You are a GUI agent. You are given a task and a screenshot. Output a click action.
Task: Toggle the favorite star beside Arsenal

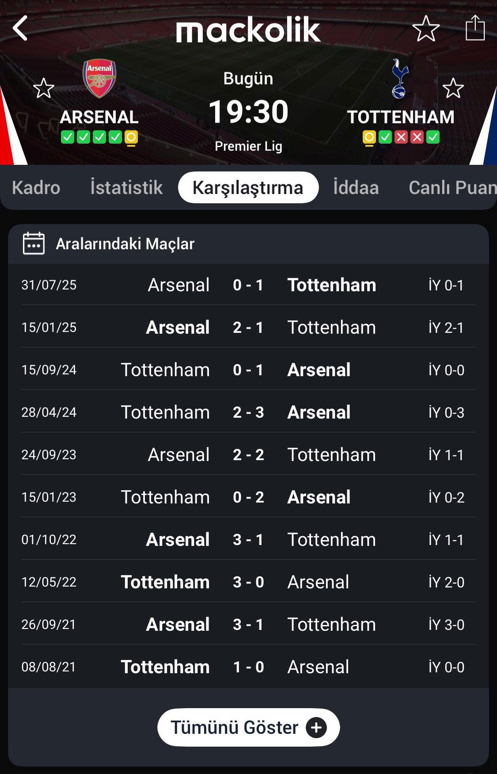pyautogui.click(x=44, y=88)
